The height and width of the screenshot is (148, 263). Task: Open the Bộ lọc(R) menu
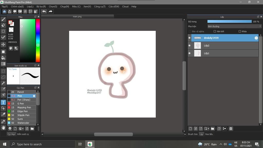point(41,6)
